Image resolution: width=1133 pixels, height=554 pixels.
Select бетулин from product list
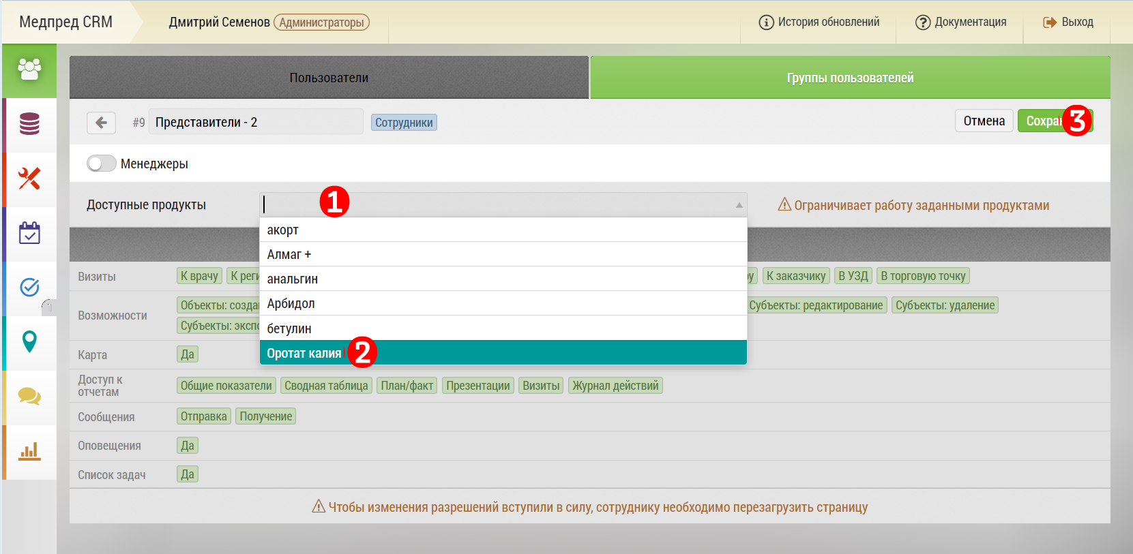click(x=503, y=328)
